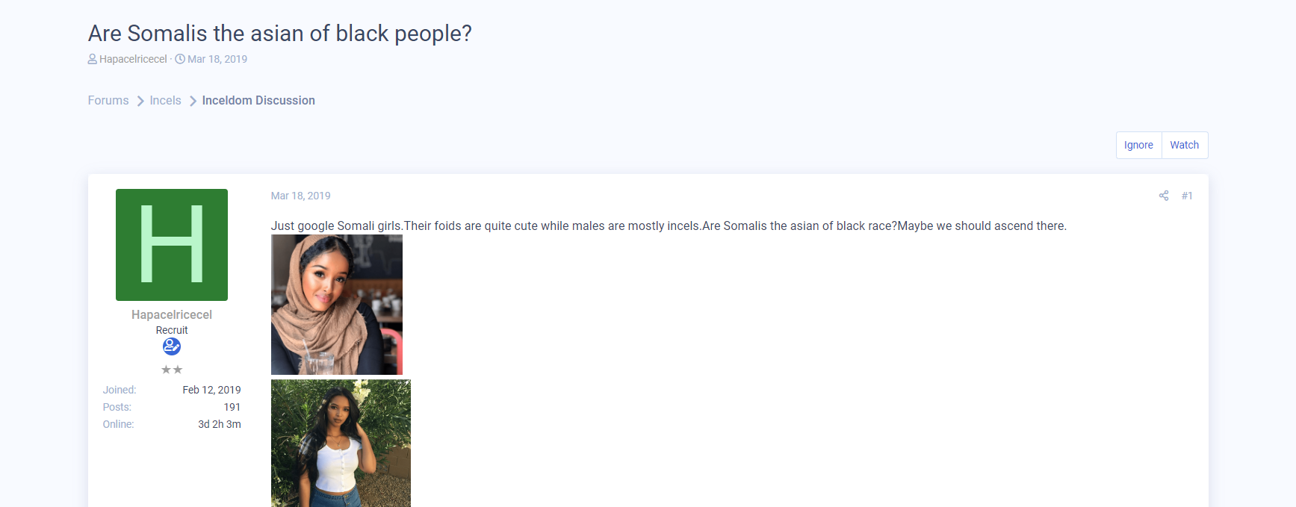Open the attached photo with headscarf
The width and height of the screenshot is (1296, 507).
(337, 305)
